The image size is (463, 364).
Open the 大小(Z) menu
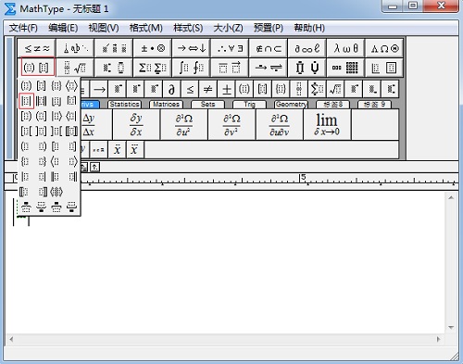[228, 28]
